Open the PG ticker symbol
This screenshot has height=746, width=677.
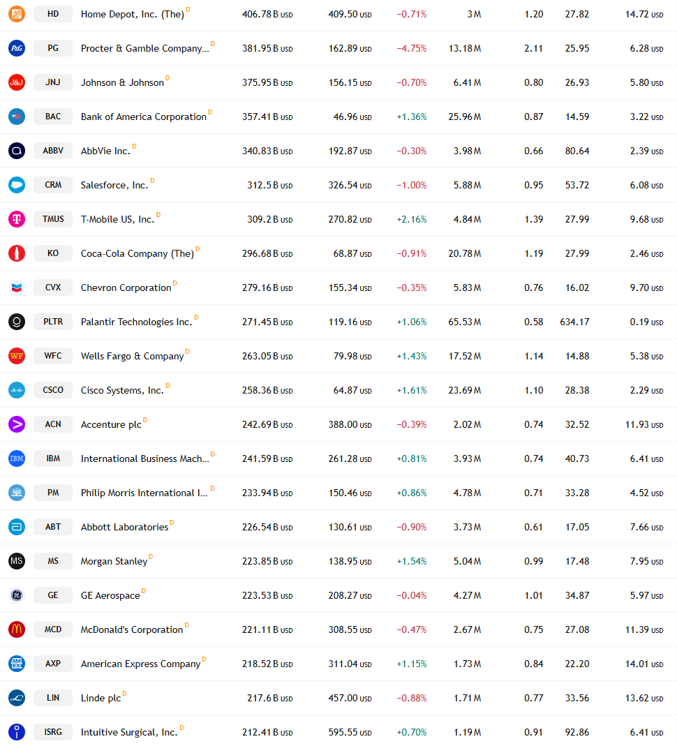53,48
